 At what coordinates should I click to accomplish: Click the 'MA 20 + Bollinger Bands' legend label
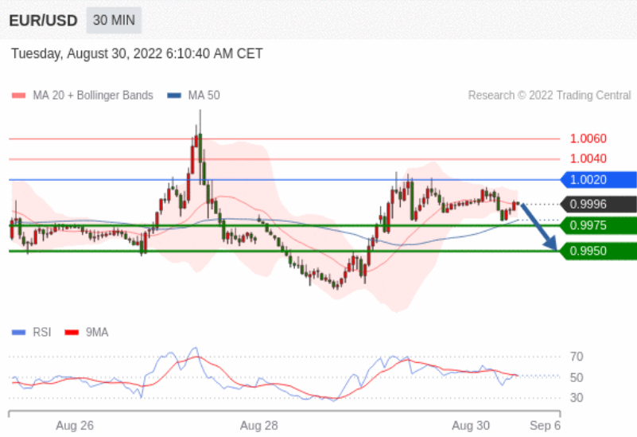point(93,96)
